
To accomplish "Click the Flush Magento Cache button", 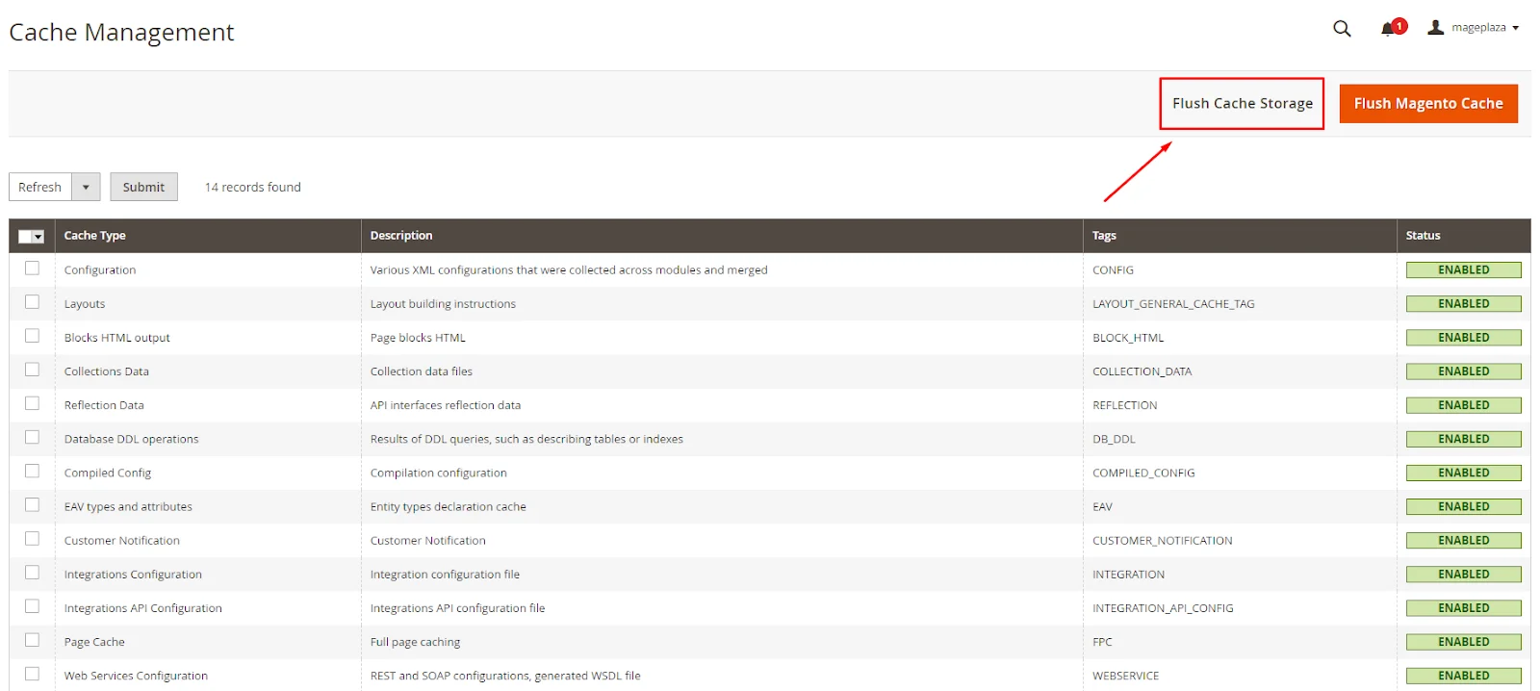I will tap(1427, 103).
